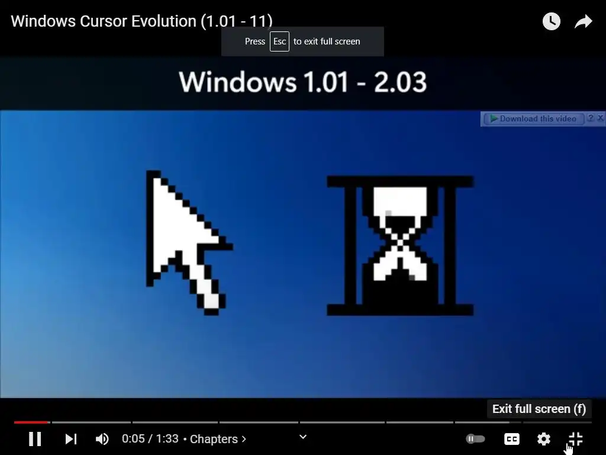606x455 pixels.
Task: Expand the chevron below the progress bar
Action: 303,437
